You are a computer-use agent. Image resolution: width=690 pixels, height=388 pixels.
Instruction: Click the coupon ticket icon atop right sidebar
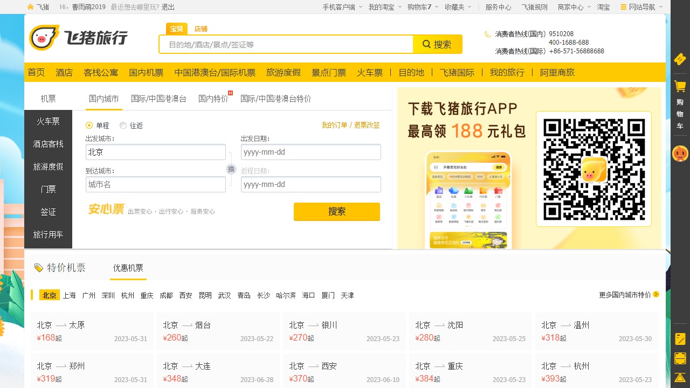tap(680, 59)
